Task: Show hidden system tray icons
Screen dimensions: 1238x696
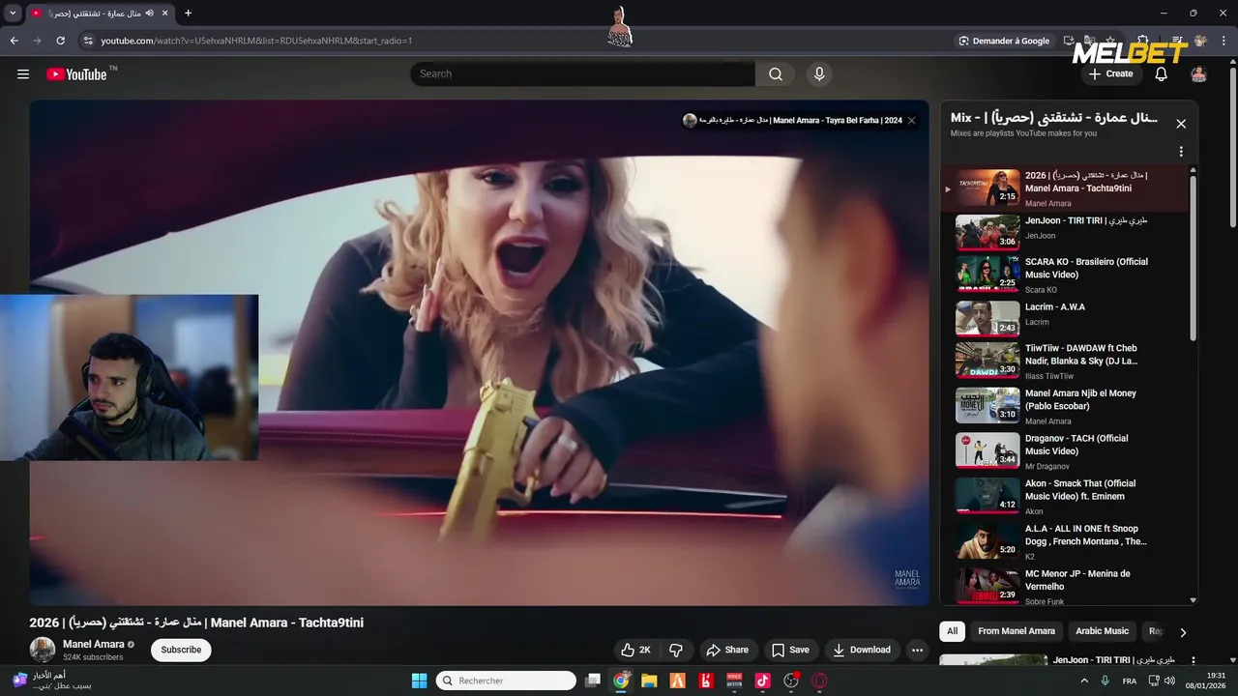Action: (1083, 681)
